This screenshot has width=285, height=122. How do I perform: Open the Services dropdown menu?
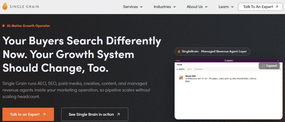coord(133,7)
